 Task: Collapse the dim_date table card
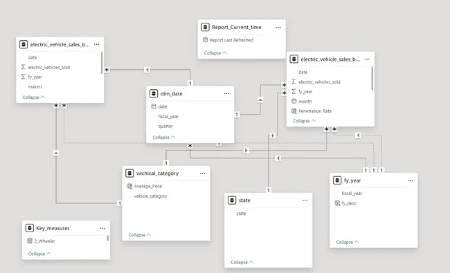click(x=163, y=138)
